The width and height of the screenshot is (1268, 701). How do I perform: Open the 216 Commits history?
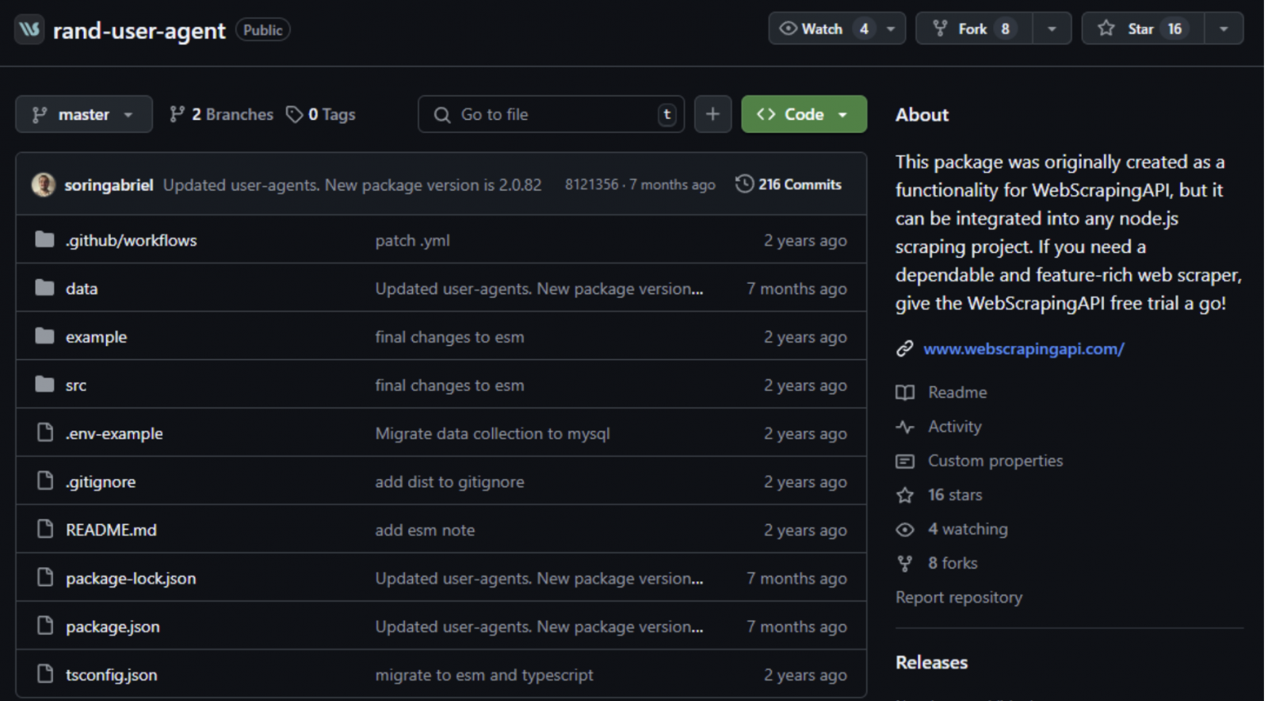(x=789, y=184)
